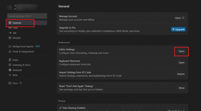This screenshot has height=111, width=201.
Task: Click the Beta double-chevron icon
Action: tap(10, 75)
